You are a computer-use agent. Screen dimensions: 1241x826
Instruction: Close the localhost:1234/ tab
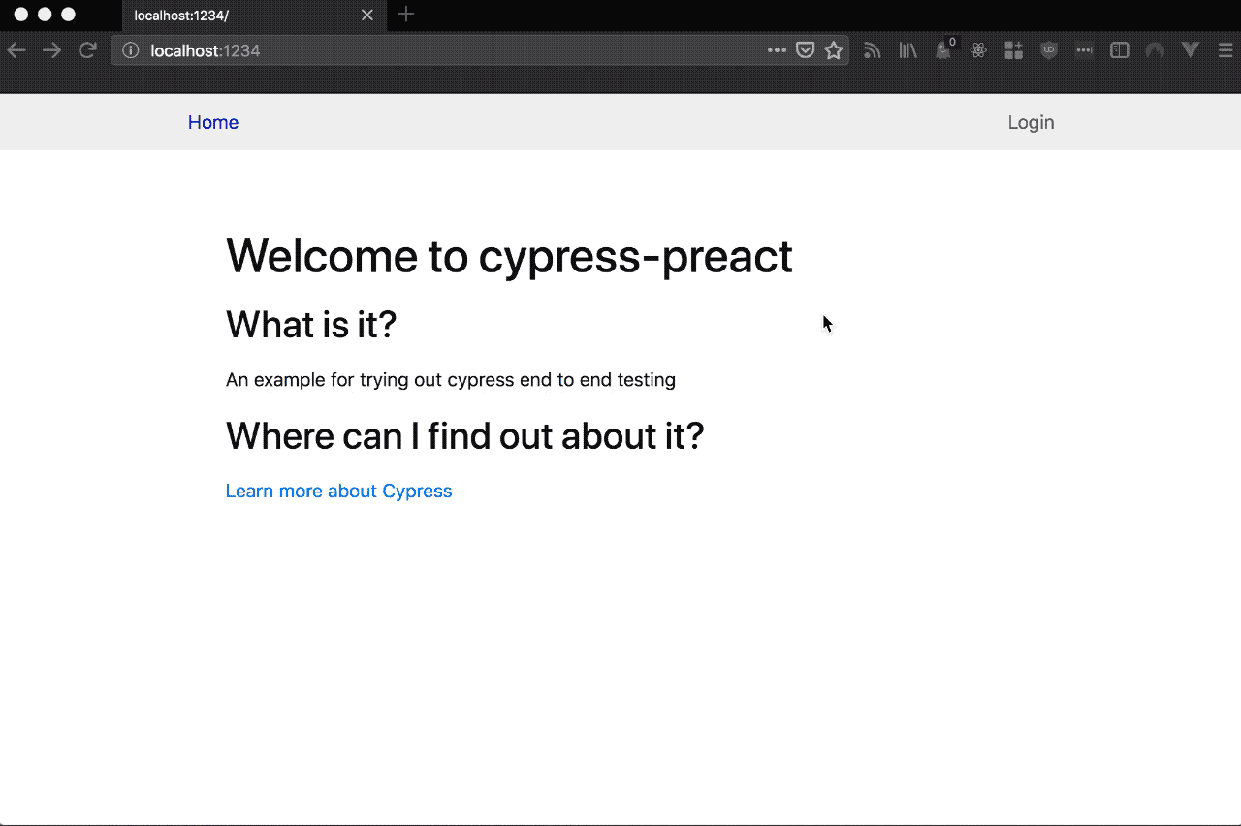click(x=367, y=16)
